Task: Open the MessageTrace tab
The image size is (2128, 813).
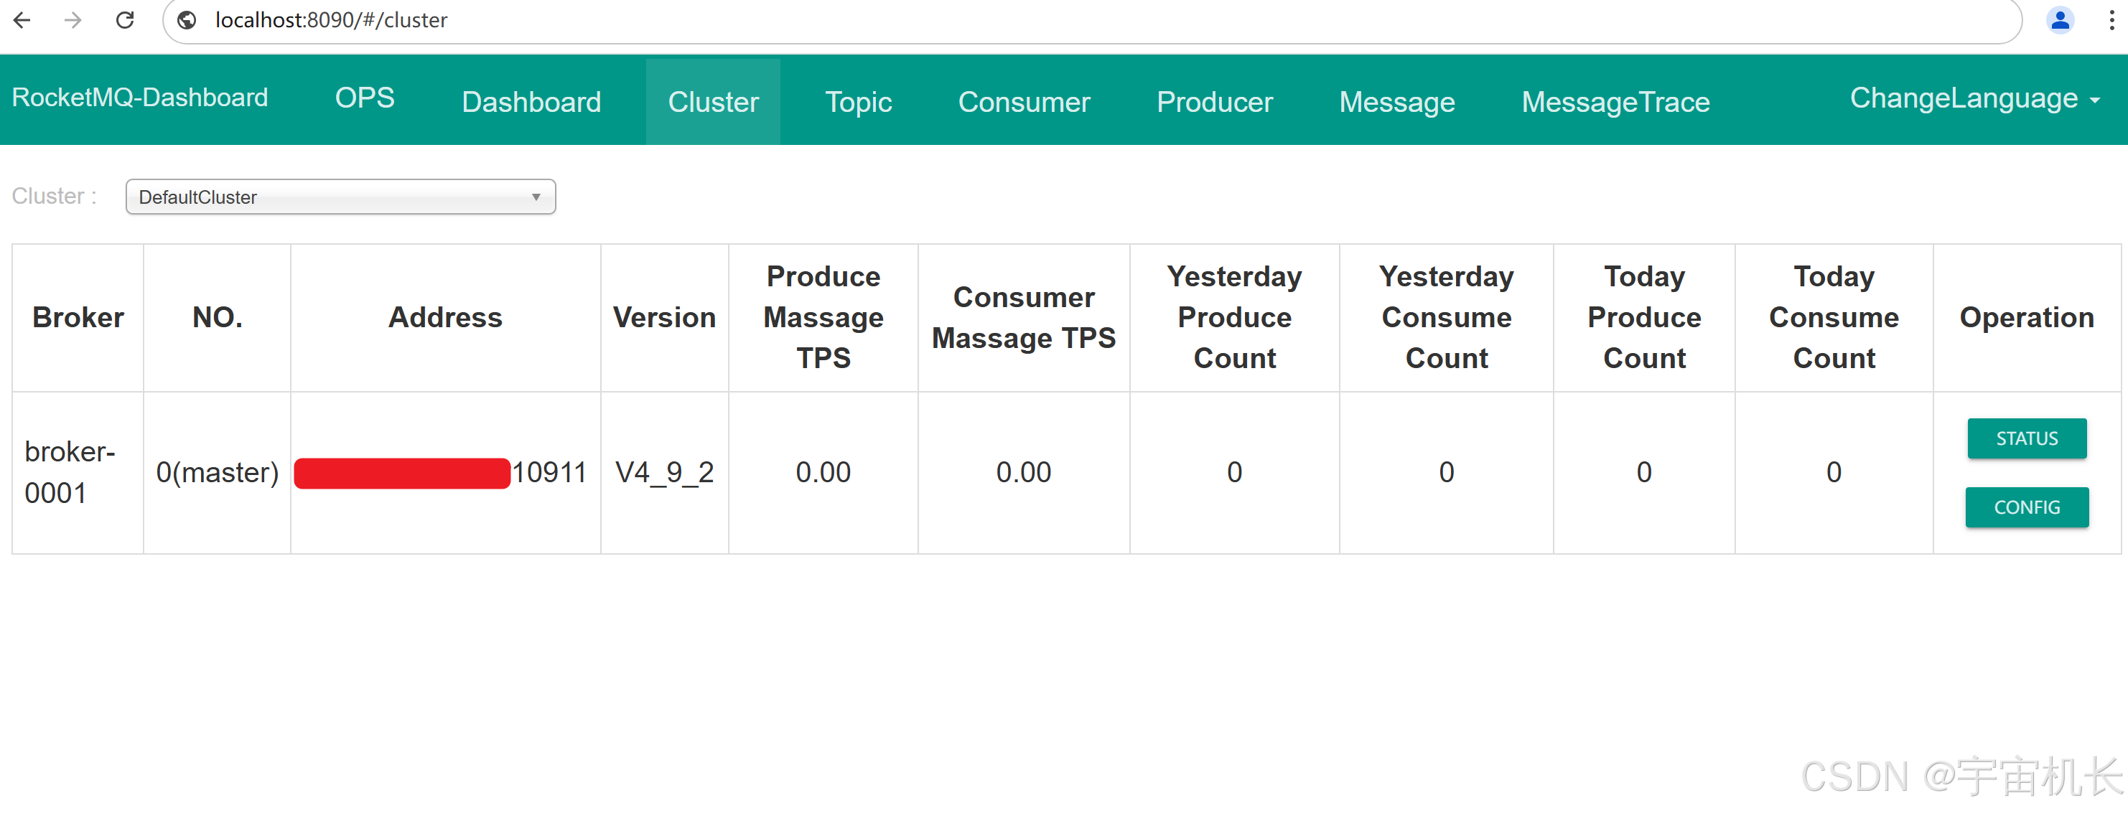Action: pos(1615,101)
